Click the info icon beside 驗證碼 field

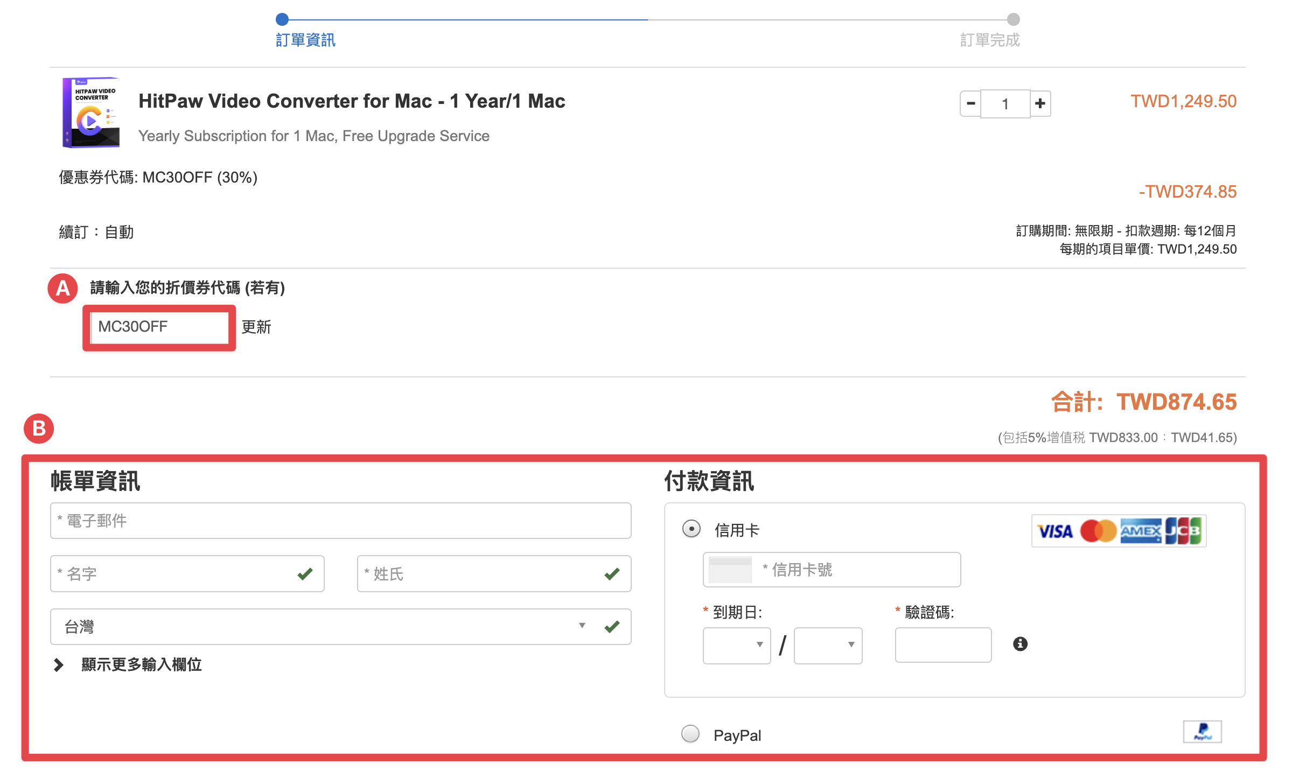click(1020, 644)
